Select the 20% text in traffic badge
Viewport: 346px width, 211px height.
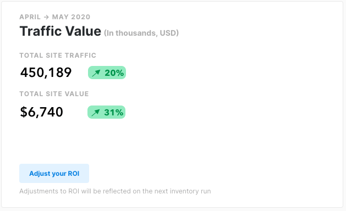coord(114,73)
